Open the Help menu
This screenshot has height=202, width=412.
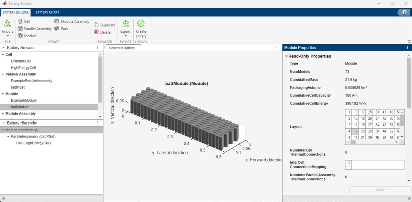(404, 12)
